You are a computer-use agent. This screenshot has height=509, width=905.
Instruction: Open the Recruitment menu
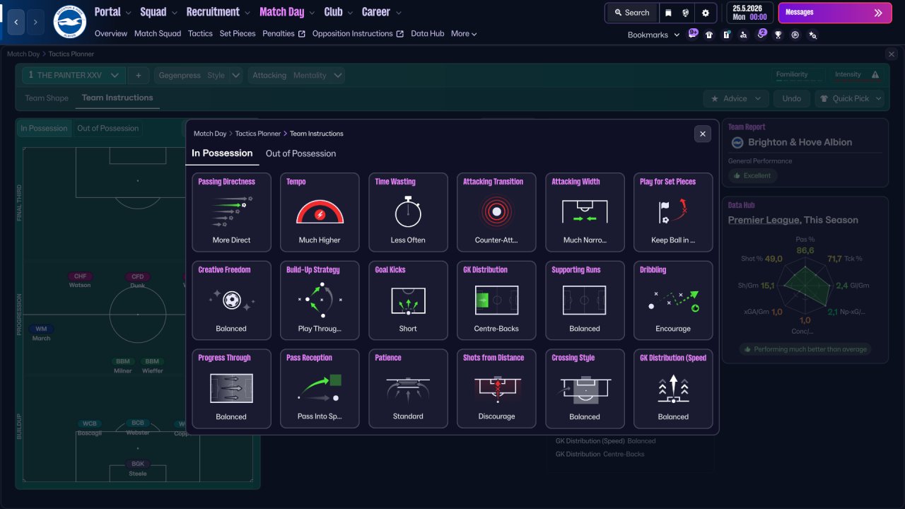click(213, 12)
